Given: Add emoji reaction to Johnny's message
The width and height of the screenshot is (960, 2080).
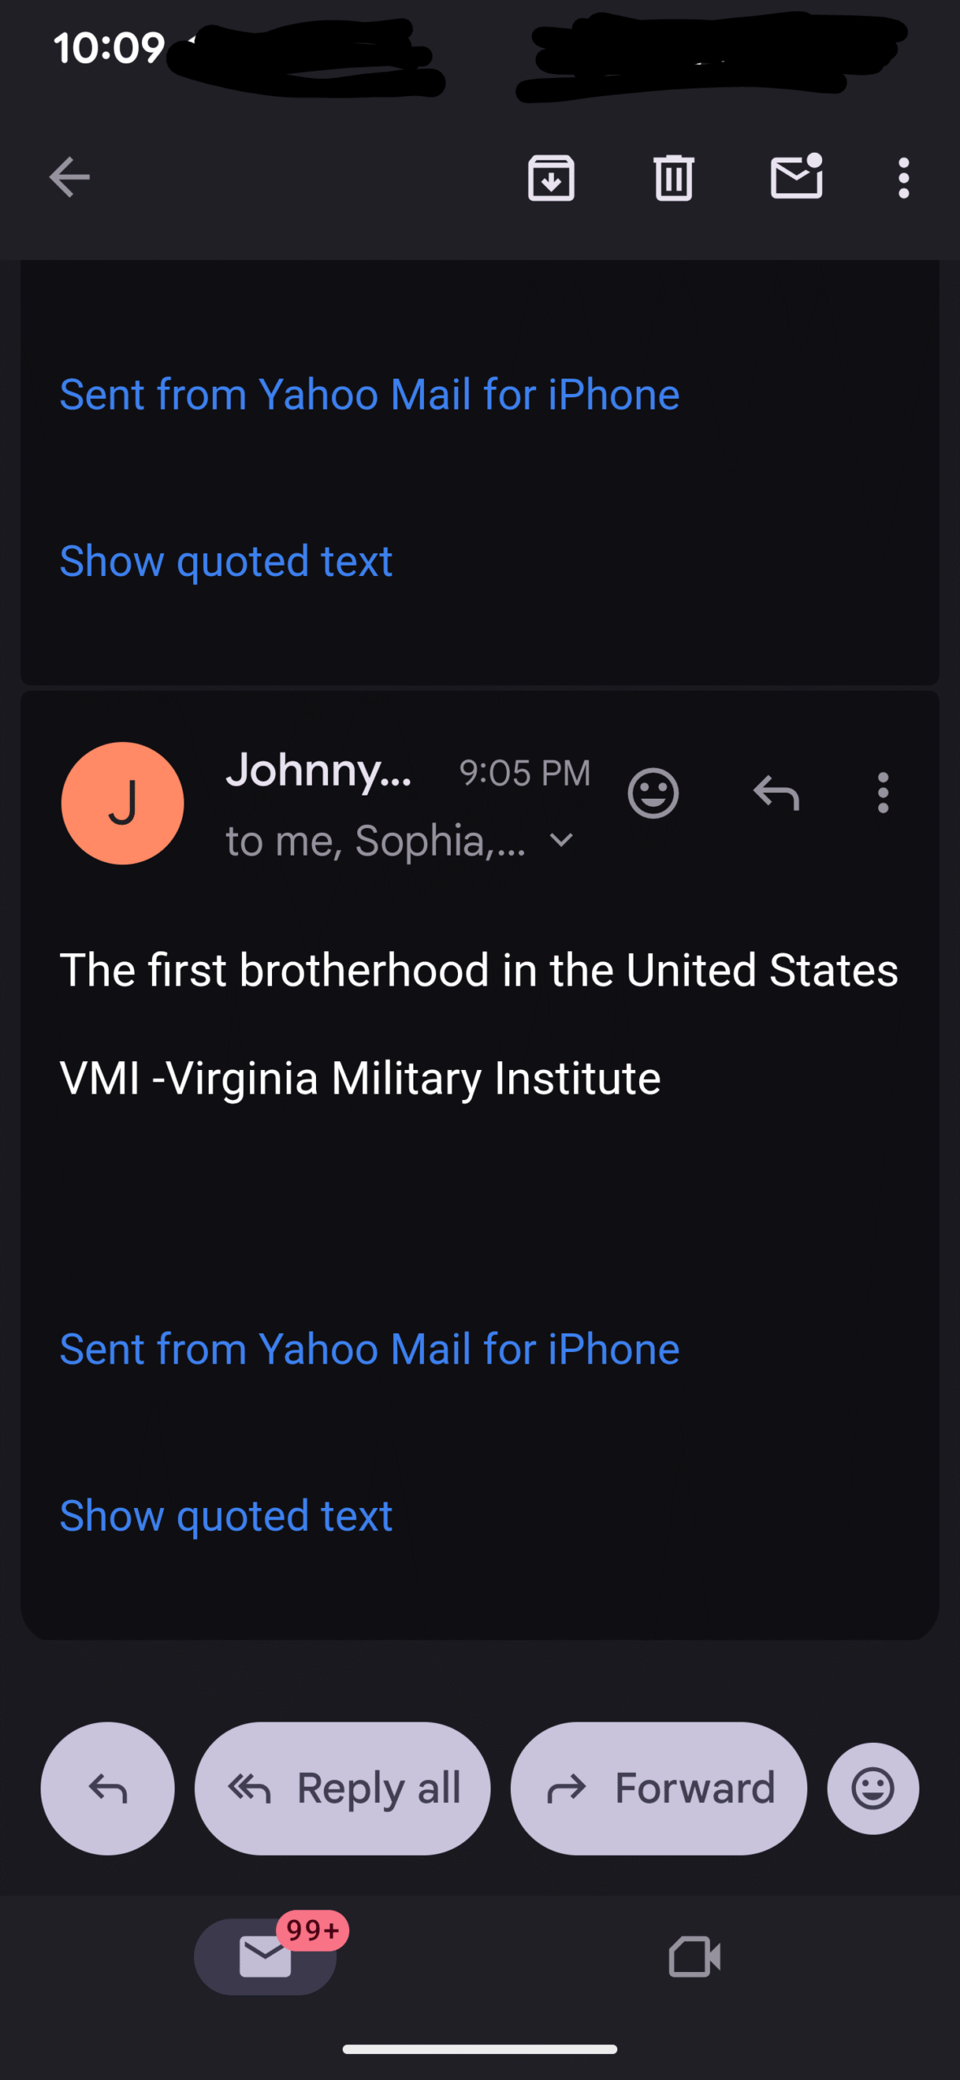Looking at the screenshot, I should click(x=653, y=792).
